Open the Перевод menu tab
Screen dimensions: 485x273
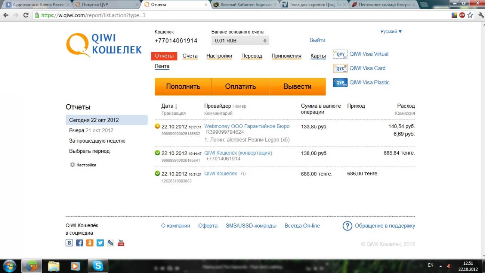[x=251, y=56]
